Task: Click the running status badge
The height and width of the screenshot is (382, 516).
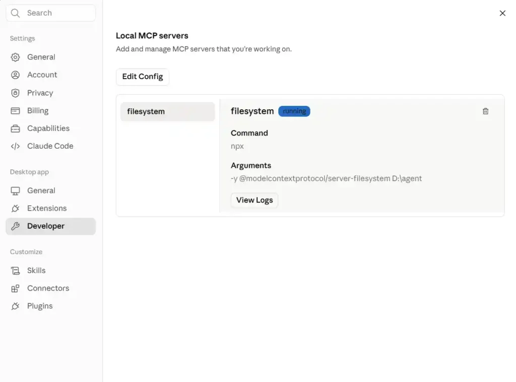Action: pos(294,111)
